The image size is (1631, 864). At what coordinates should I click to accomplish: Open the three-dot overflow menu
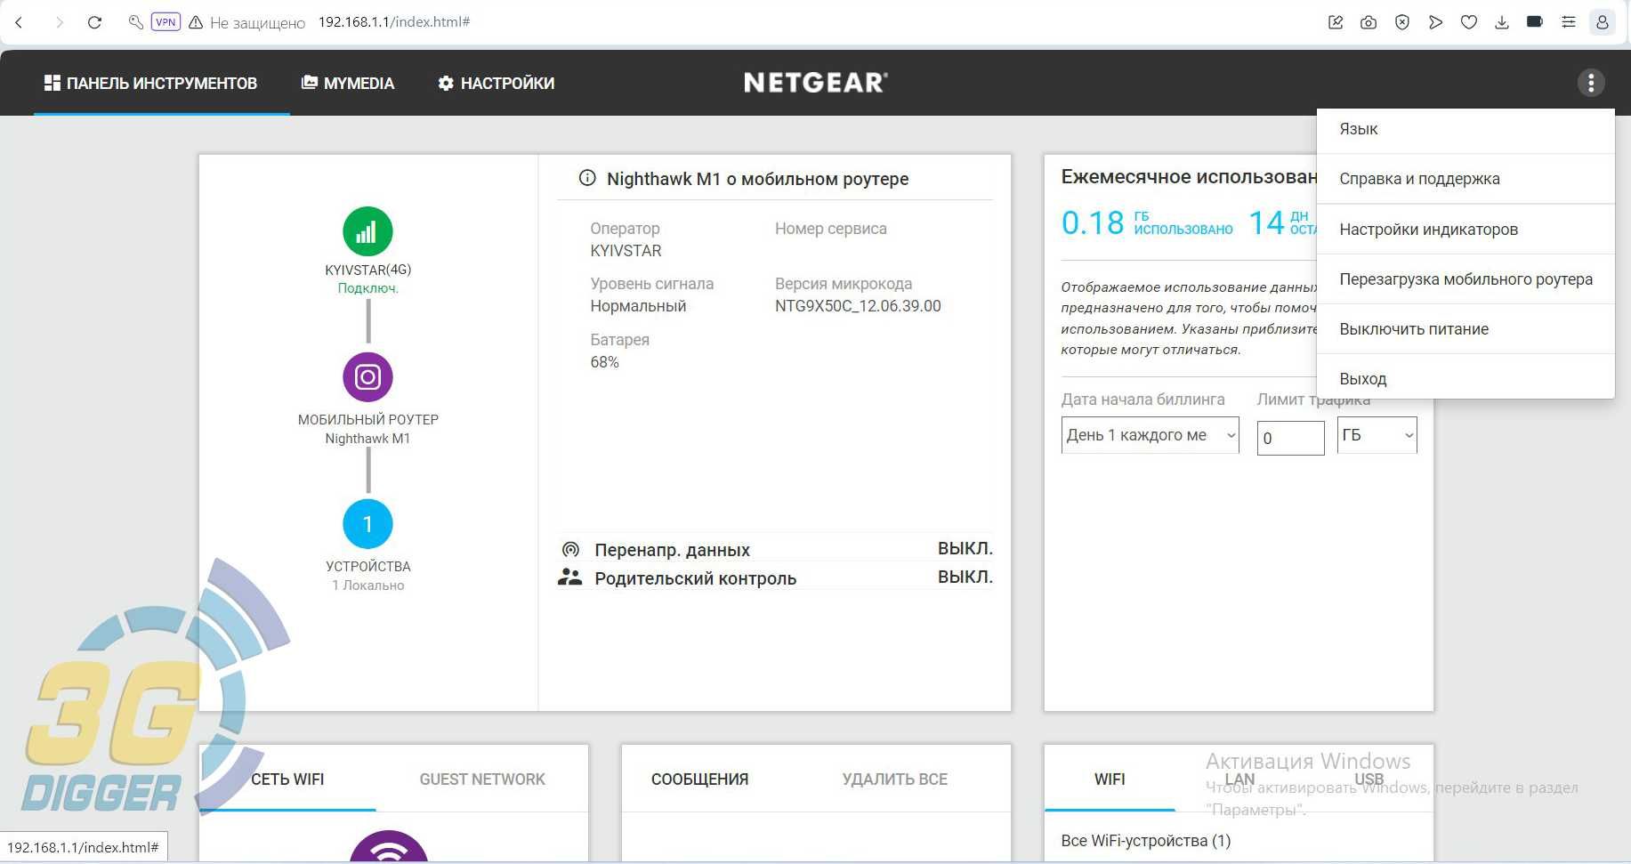tap(1591, 83)
